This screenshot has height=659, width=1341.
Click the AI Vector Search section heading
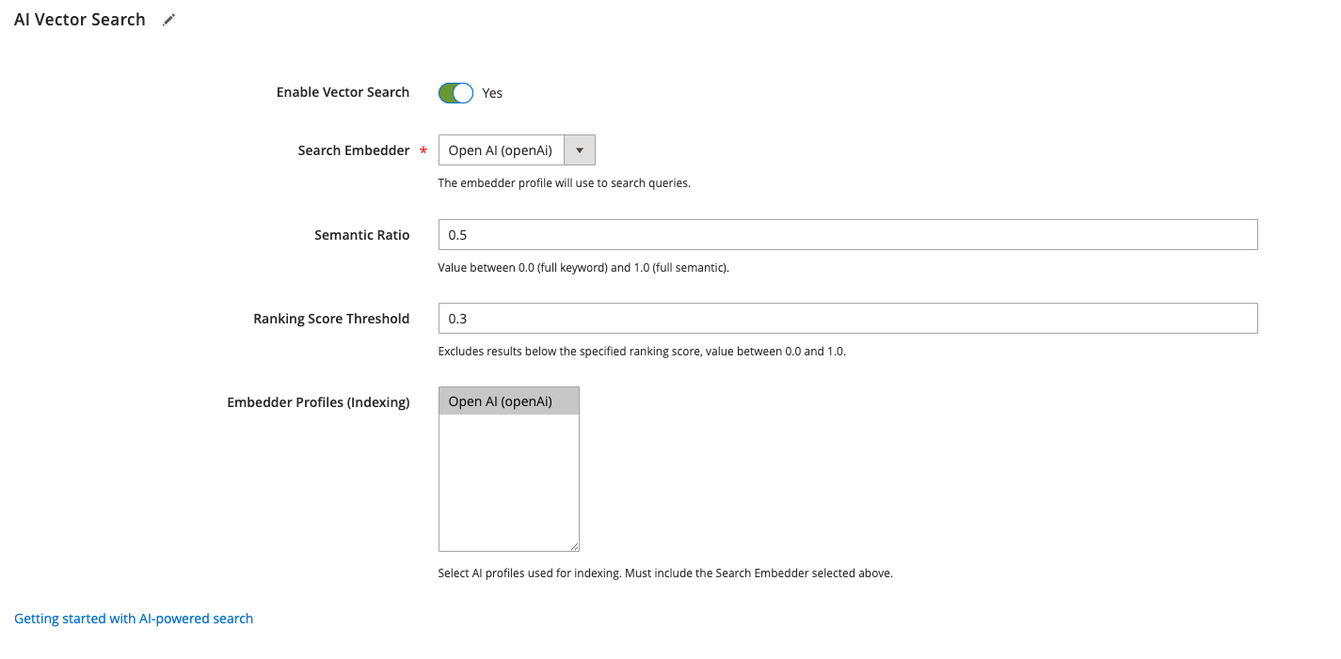(79, 19)
